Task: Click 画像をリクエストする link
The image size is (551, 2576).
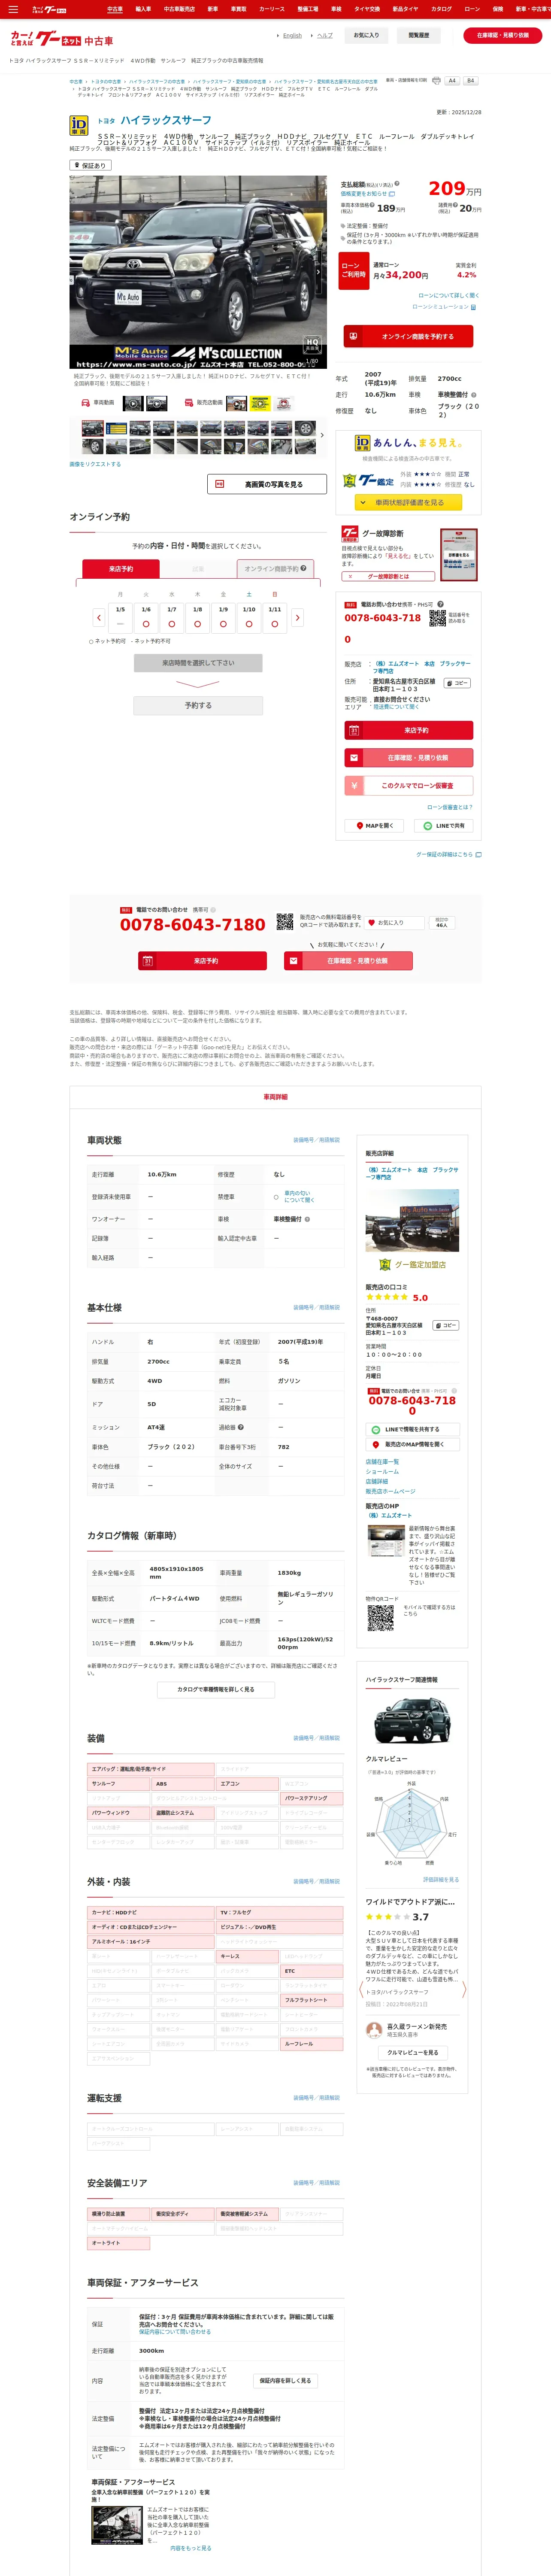Action: tap(95, 464)
